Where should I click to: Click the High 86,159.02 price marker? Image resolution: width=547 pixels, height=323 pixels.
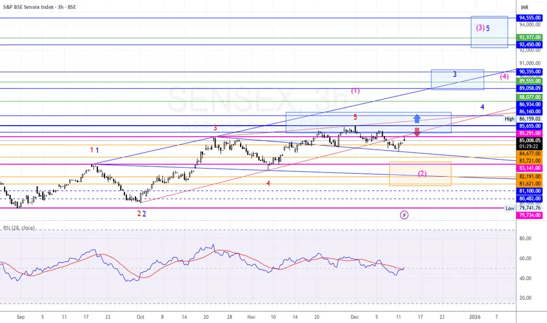click(x=523, y=119)
